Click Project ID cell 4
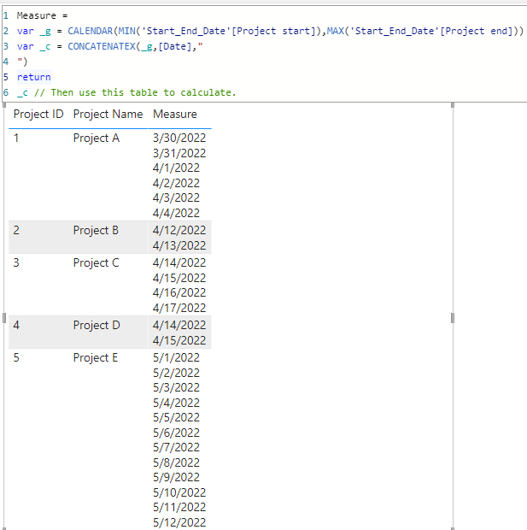This screenshot has height=530, width=527. click(16, 325)
